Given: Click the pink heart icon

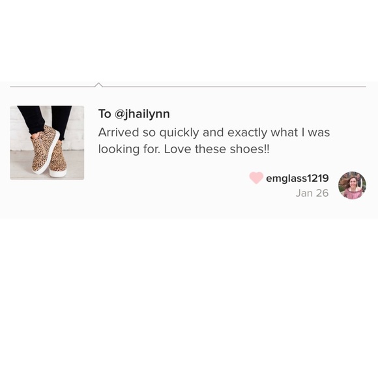Looking at the screenshot, I should pyautogui.click(x=256, y=178).
